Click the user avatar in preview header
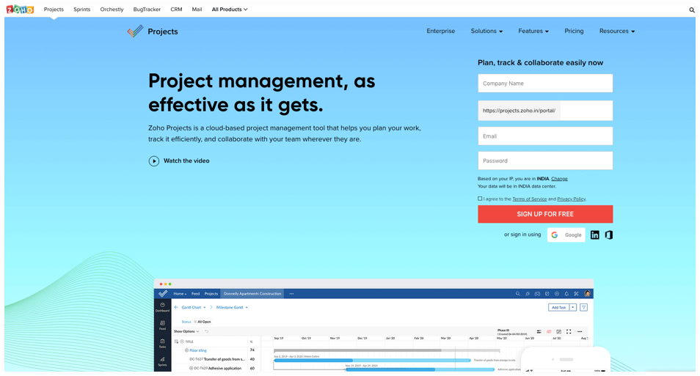 [588, 293]
